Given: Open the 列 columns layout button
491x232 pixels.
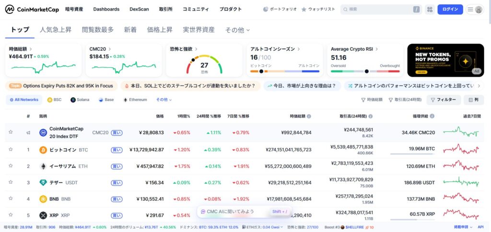Looking at the screenshot, I should coord(473,100).
